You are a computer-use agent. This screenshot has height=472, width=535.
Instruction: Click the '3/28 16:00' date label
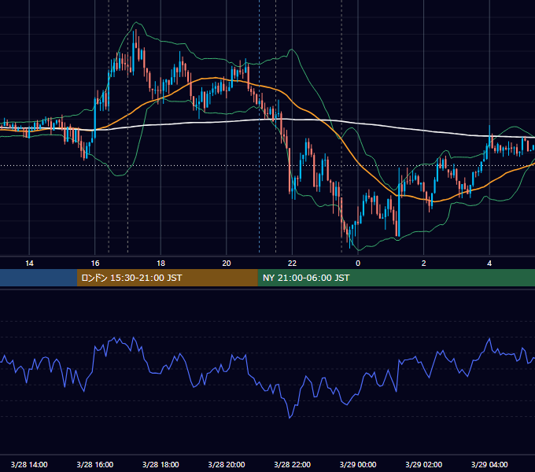click(x=95, y=464)
